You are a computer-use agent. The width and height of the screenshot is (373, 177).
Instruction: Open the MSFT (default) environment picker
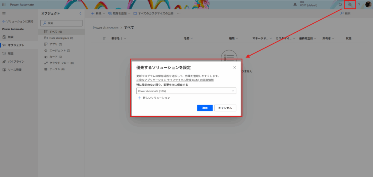pyautogui.click(x=306, y=4)
